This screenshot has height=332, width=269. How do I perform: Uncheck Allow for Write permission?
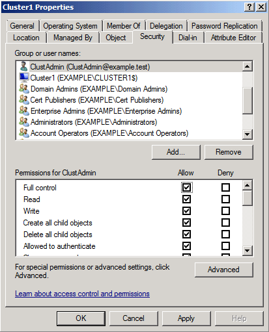click(x=186, y=211)
